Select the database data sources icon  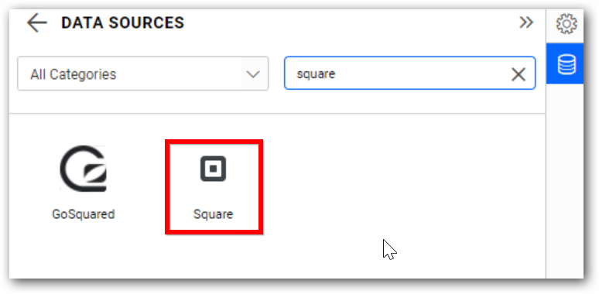566,64
